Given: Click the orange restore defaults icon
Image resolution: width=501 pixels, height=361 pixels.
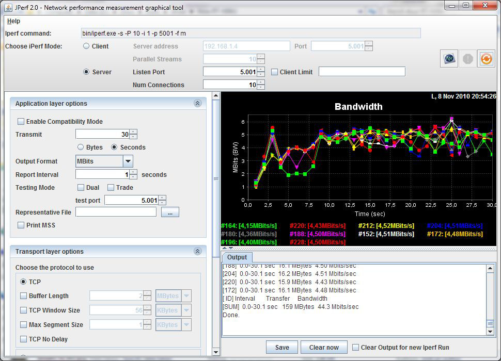Looking at the screenshot, I should (486, 59).
